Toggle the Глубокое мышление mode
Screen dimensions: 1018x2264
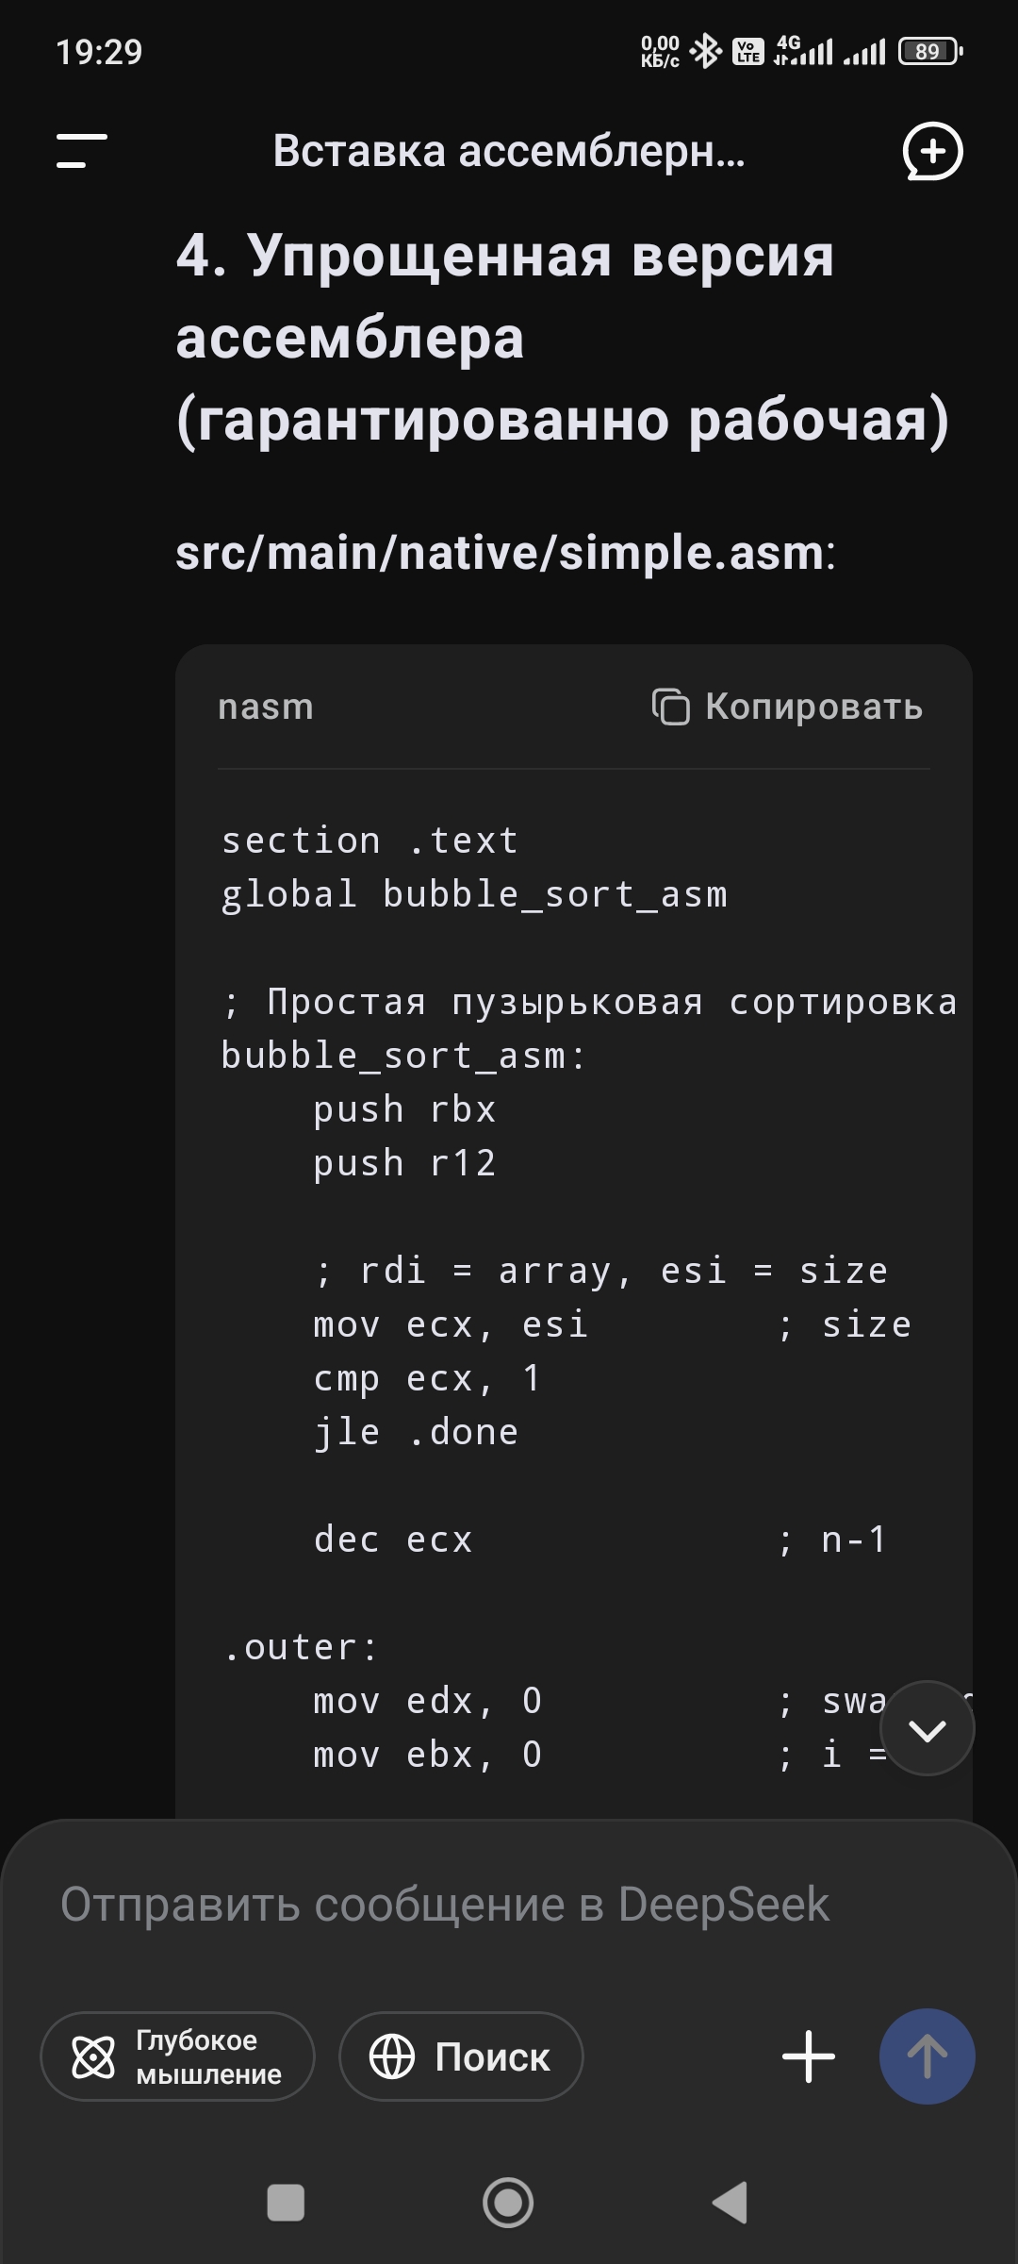point(177,2056)
